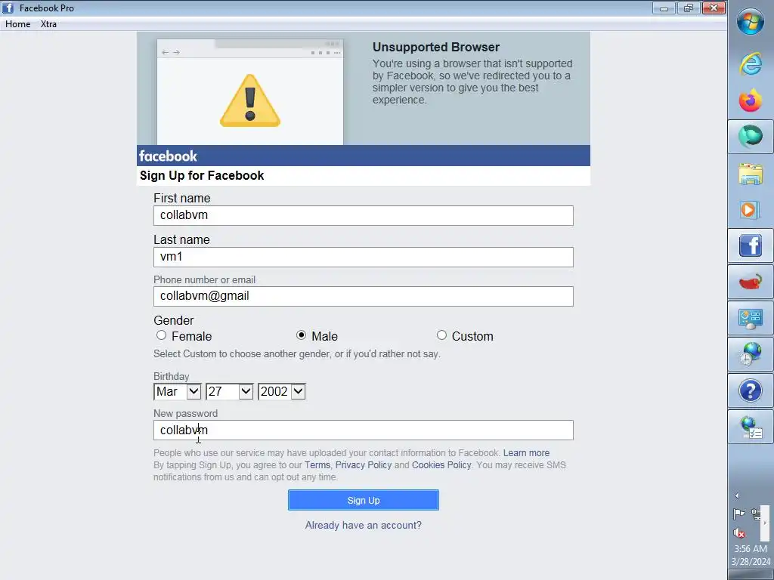Viewport: 774px width, 580px height.
Task: Select the Facebook Pro taskbar icon
Action: coord(751,245)
